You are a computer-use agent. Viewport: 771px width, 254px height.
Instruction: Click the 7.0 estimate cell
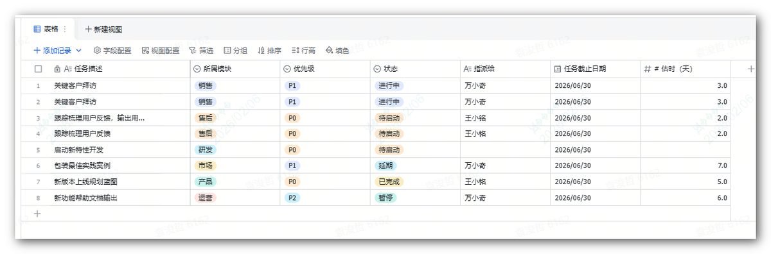[686, 165]
